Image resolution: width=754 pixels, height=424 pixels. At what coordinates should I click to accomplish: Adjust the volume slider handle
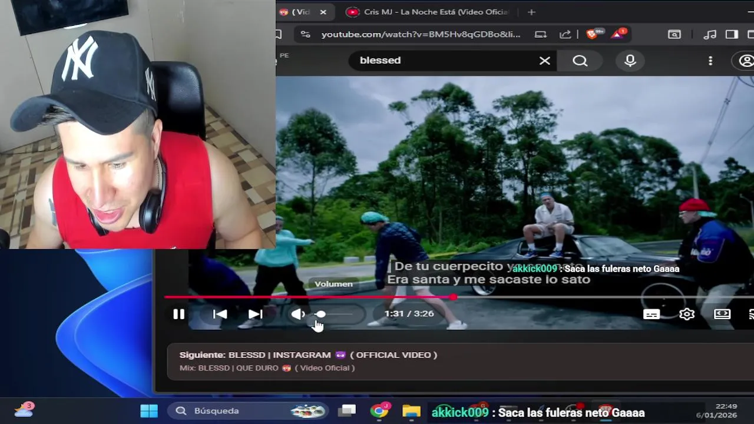point(320,314)
